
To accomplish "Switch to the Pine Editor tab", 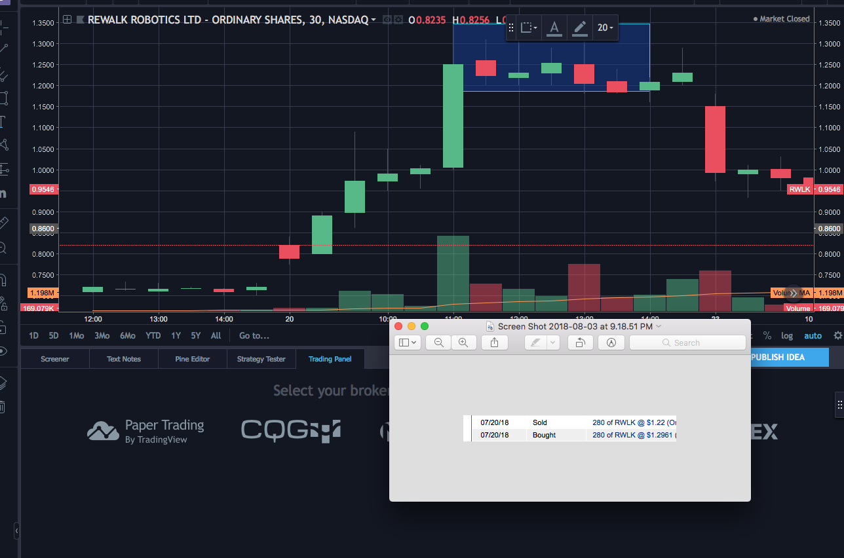I will tap(193, 359).
